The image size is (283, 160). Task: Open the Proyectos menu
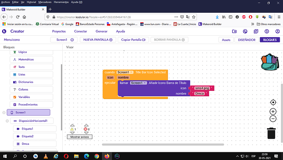tap(59, 31)
